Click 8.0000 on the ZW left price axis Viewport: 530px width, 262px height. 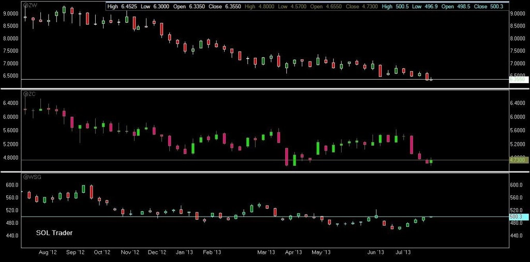point(11,38)
